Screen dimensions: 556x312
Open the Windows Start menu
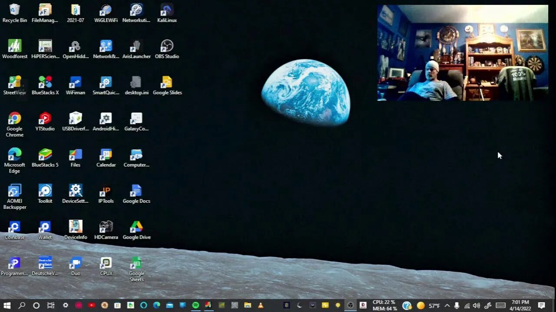point(7,305)
